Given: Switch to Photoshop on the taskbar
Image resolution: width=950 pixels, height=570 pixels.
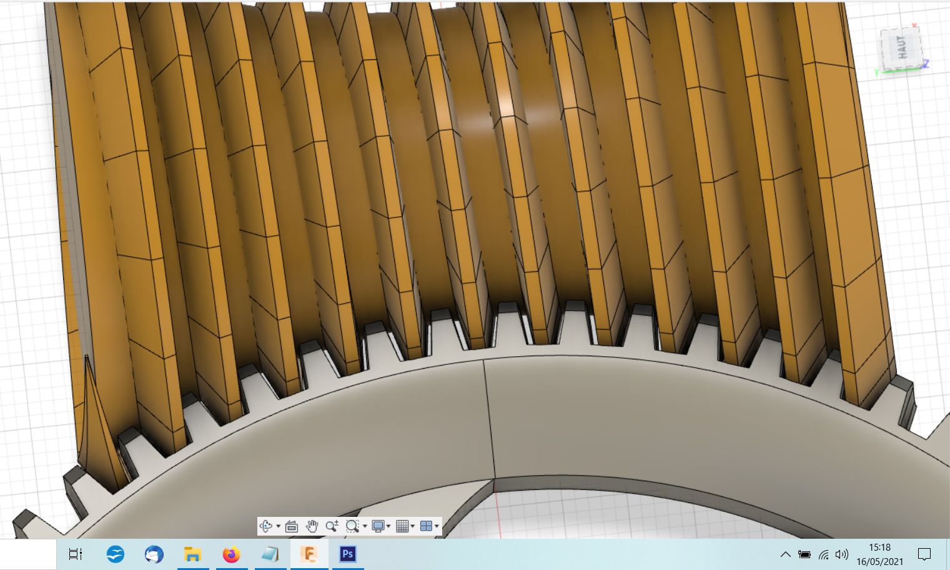Looking at the screenshot, I should [347, 554].
